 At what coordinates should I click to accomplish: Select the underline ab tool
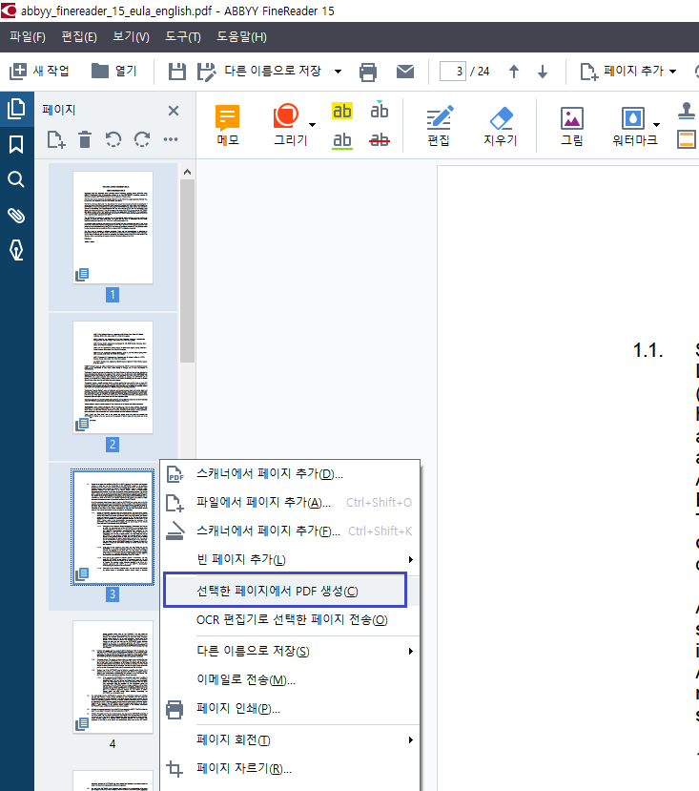click(x=342, y=140)
